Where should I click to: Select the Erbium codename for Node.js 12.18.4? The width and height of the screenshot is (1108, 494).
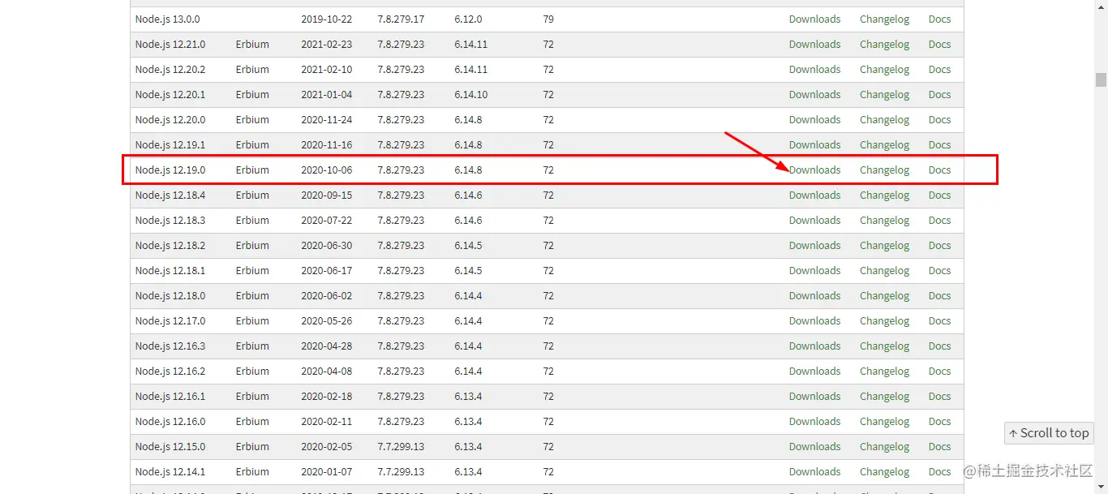click(252, 195)
